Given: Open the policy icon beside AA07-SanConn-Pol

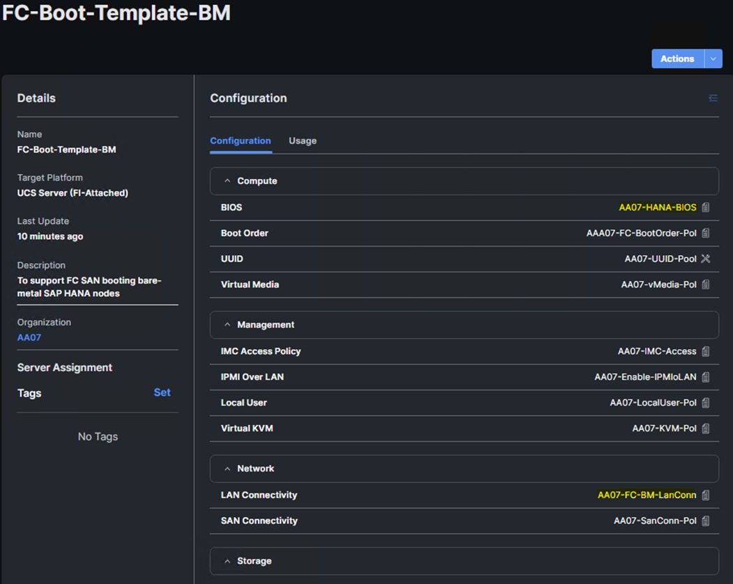Looking at the screenshot, I should tap(706, 521).
